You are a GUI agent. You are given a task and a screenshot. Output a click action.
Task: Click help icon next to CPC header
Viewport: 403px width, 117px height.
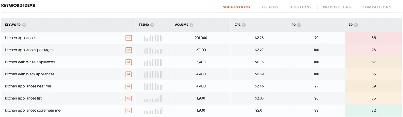click(x=244, y=25)
